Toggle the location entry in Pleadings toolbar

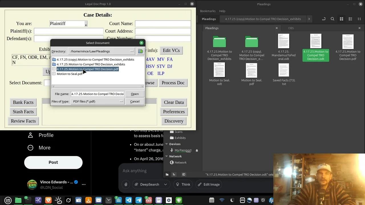point(324,19)
